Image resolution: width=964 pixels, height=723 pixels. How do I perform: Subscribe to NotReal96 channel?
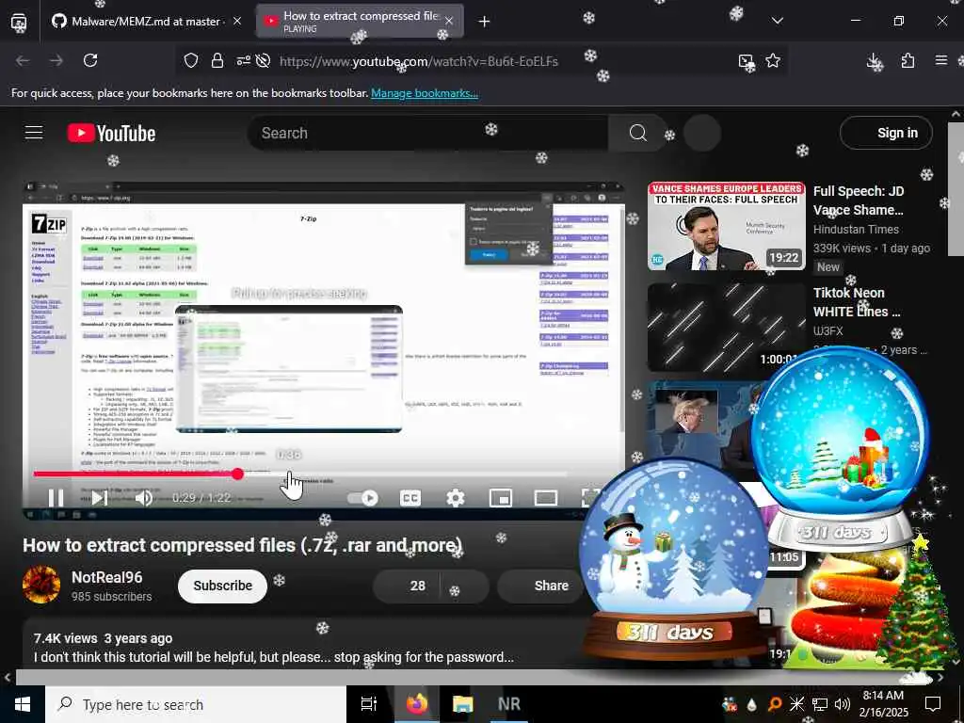222,586
